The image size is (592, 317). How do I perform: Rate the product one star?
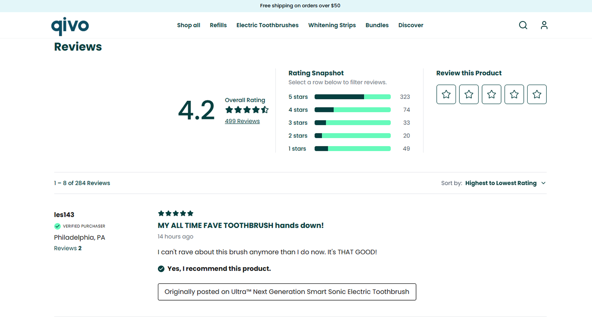pos(446,94)
